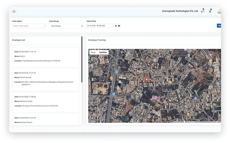Open the bell notifications icon
230x143 pixels.
coord(210,11)
